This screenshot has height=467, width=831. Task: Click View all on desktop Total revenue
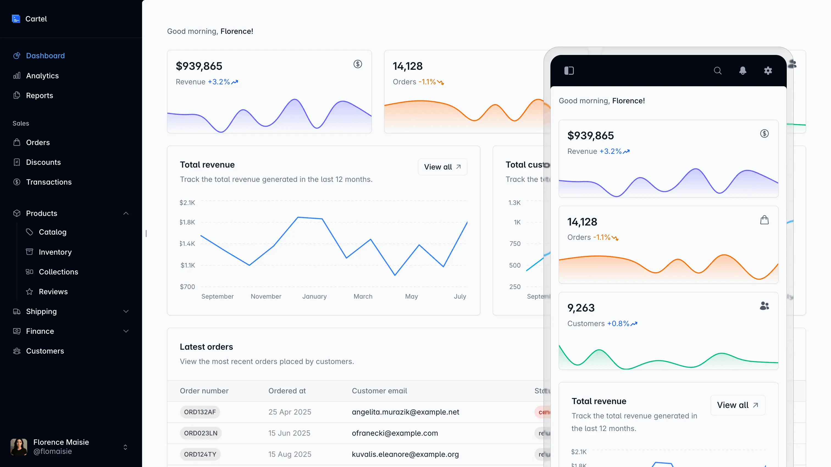(442, 167)
